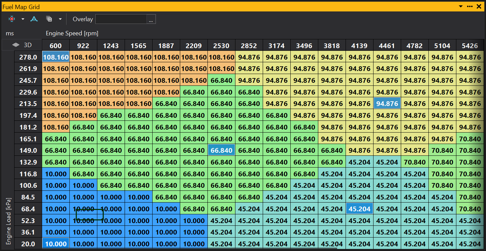
Task: Select highlighted 94.876 cell in 4461 column
Action: coord(387,104)
